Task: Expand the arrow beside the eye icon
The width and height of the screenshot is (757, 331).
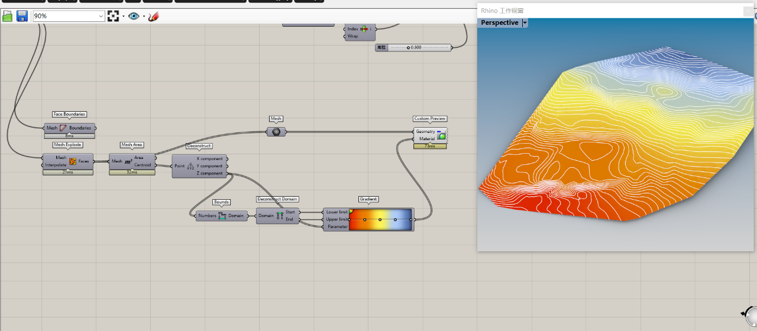Action: [144, 17]
